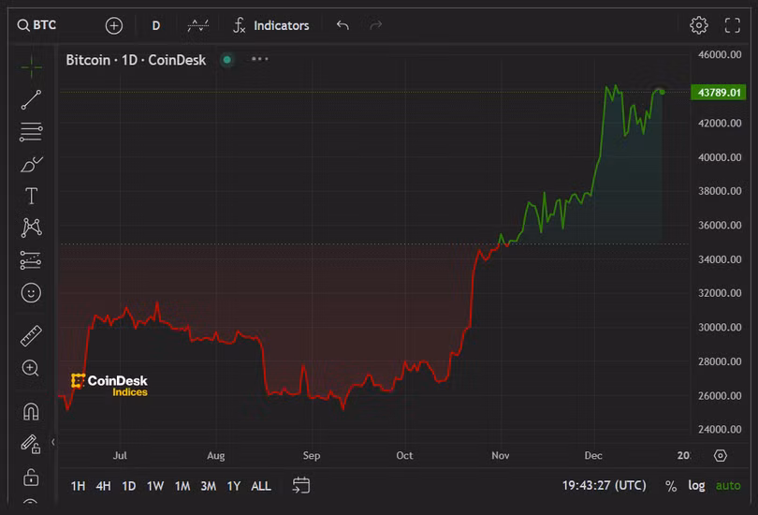Click the 30000.00 price axis label

click(x=720, y=328)
